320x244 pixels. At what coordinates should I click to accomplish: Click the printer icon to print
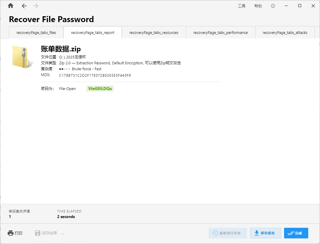point(11,233)
